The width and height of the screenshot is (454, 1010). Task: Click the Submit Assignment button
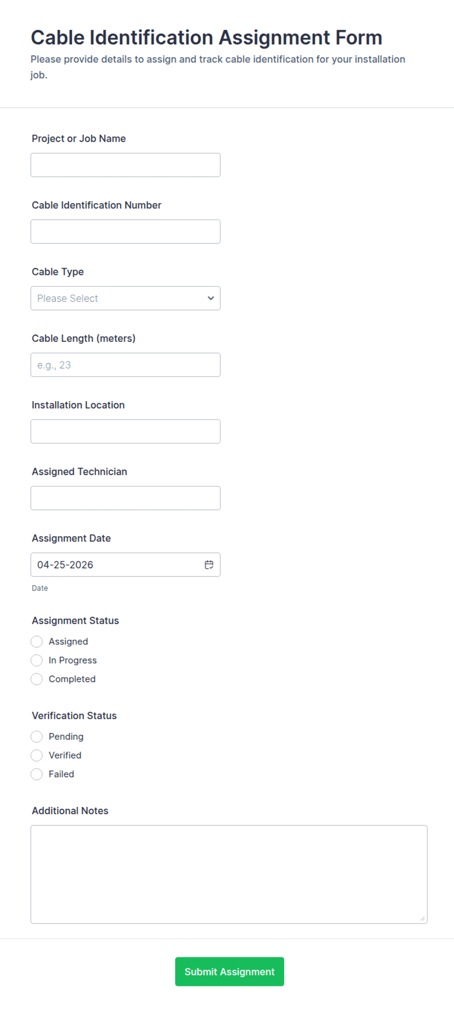[x=229, y=971]
